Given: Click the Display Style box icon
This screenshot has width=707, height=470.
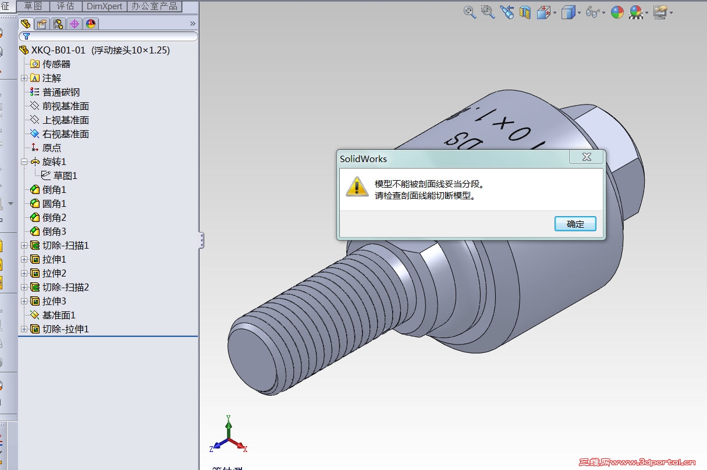Looking at the screenshot, I should [x=567, y=12].
